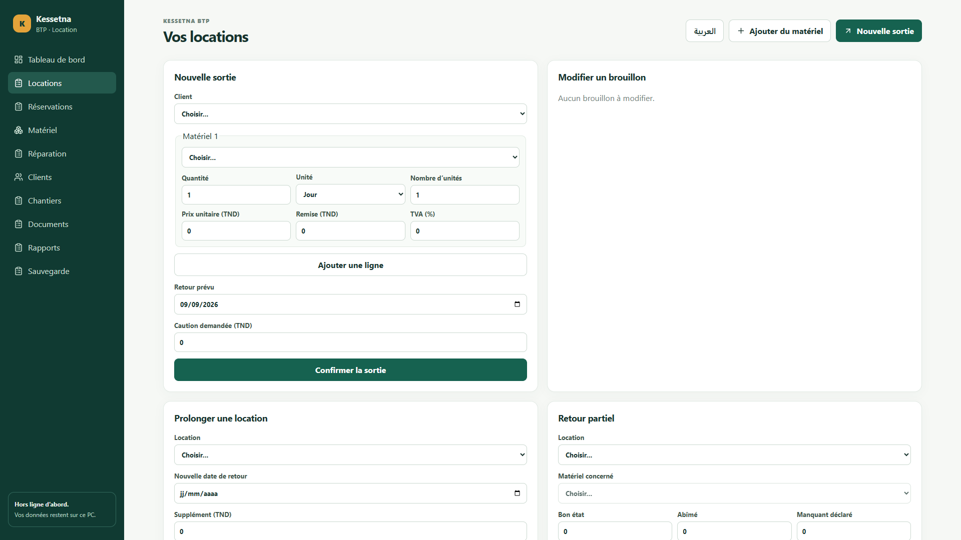Click the Nombre d'unités field
The height and width of the screenshot is (540, 961).
point(465,195)
